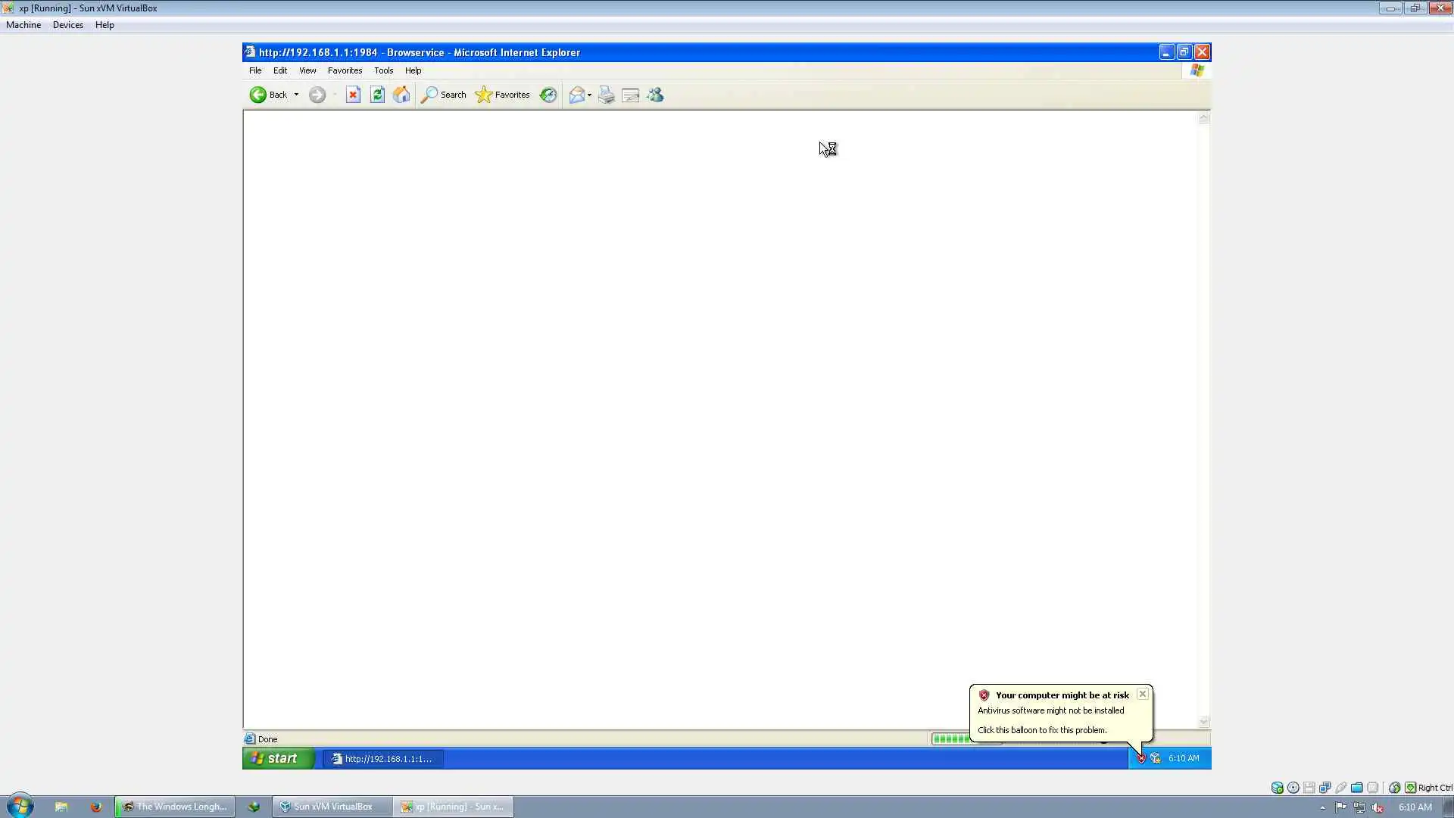Open the Windows Messenger toolbar icon
This screenshot has width=1454, height=818.
(x=656, y=95)
